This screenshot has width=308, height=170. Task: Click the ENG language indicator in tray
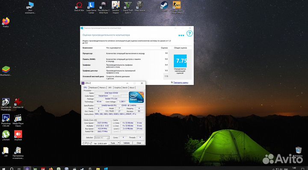point(286,169)
